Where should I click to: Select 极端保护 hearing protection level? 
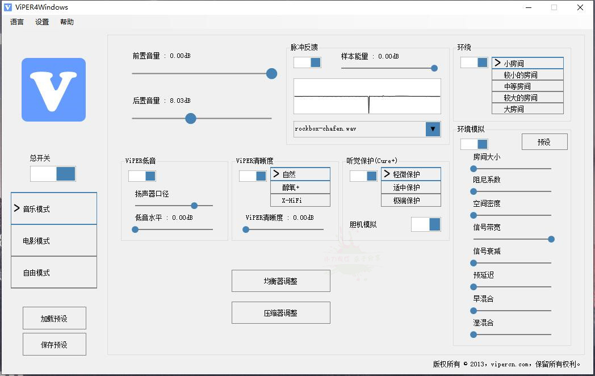(410, 200)
